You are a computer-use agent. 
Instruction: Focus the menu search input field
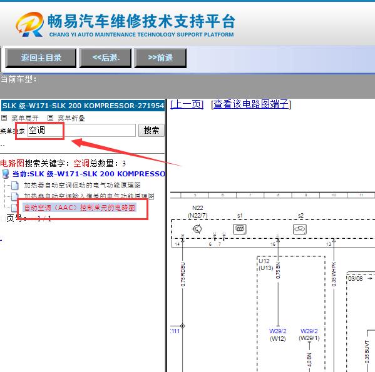tap(81, 131)
